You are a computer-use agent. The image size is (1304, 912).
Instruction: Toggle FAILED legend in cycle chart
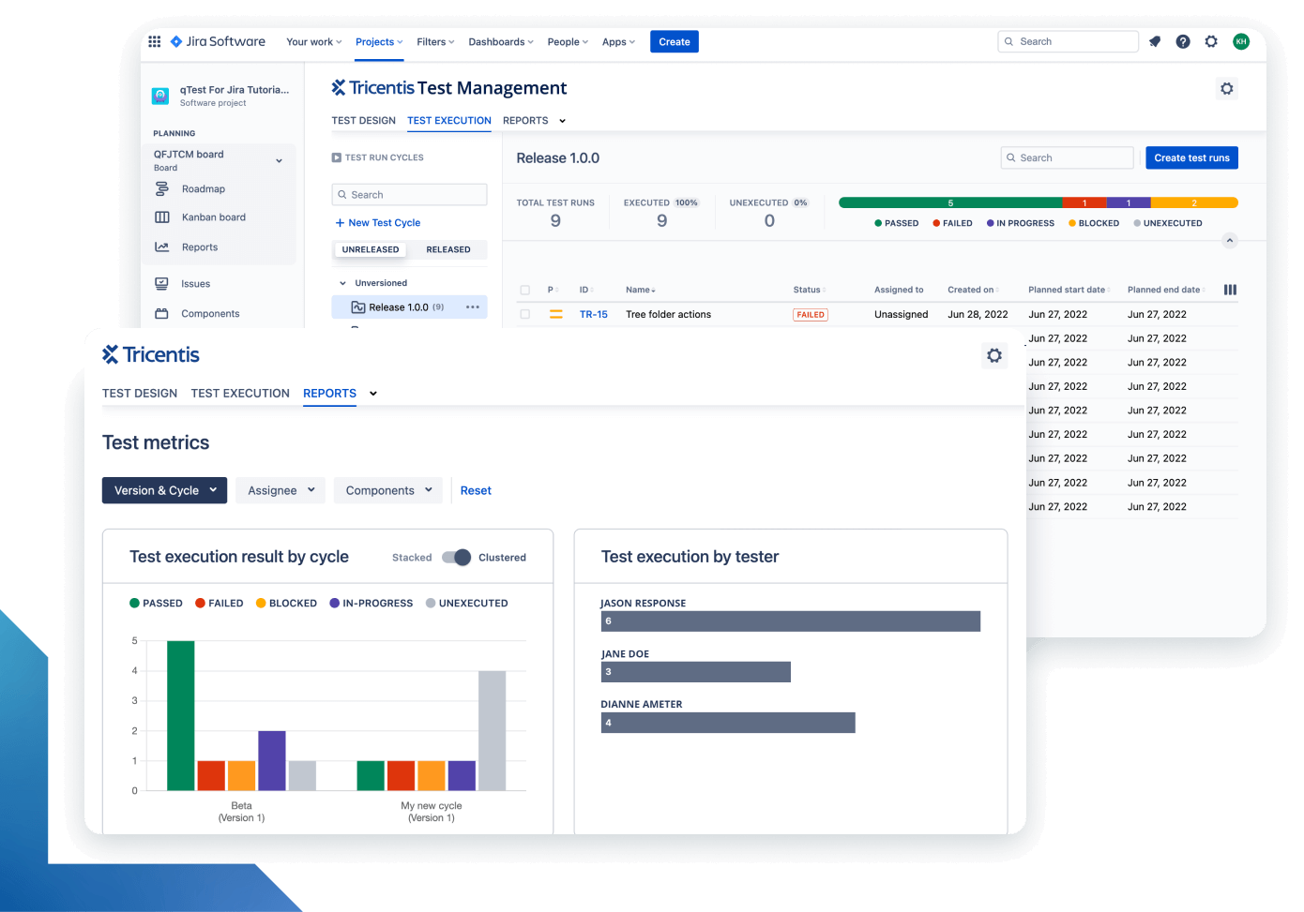[219, 604]
